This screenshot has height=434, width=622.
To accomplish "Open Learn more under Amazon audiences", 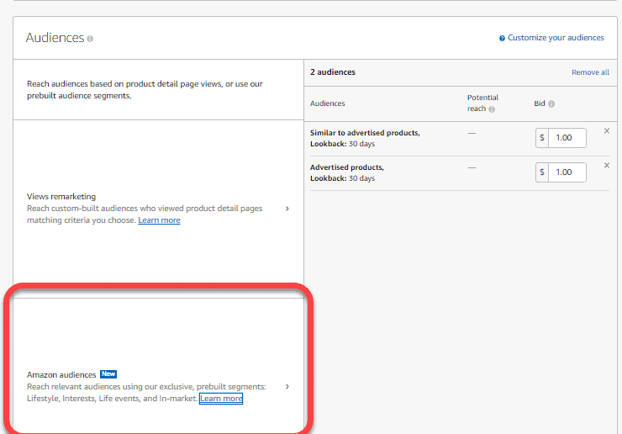I will pos(221,399).
